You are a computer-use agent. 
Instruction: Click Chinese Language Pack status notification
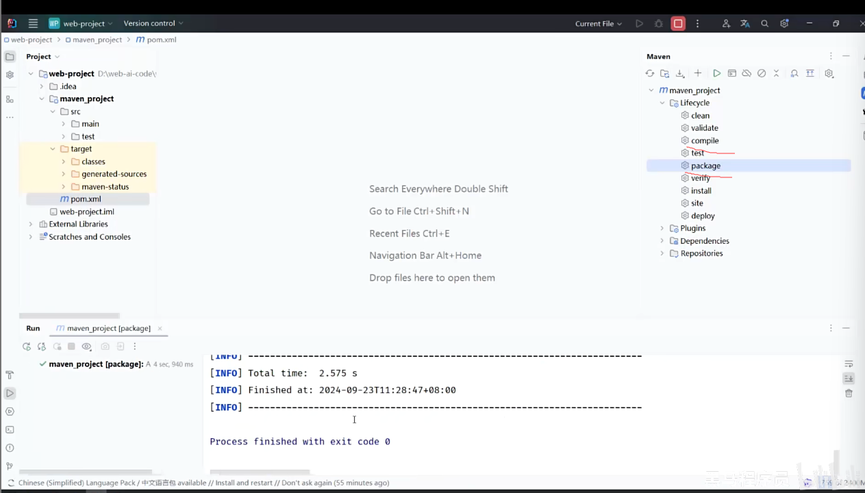click(x=203, y=483)
